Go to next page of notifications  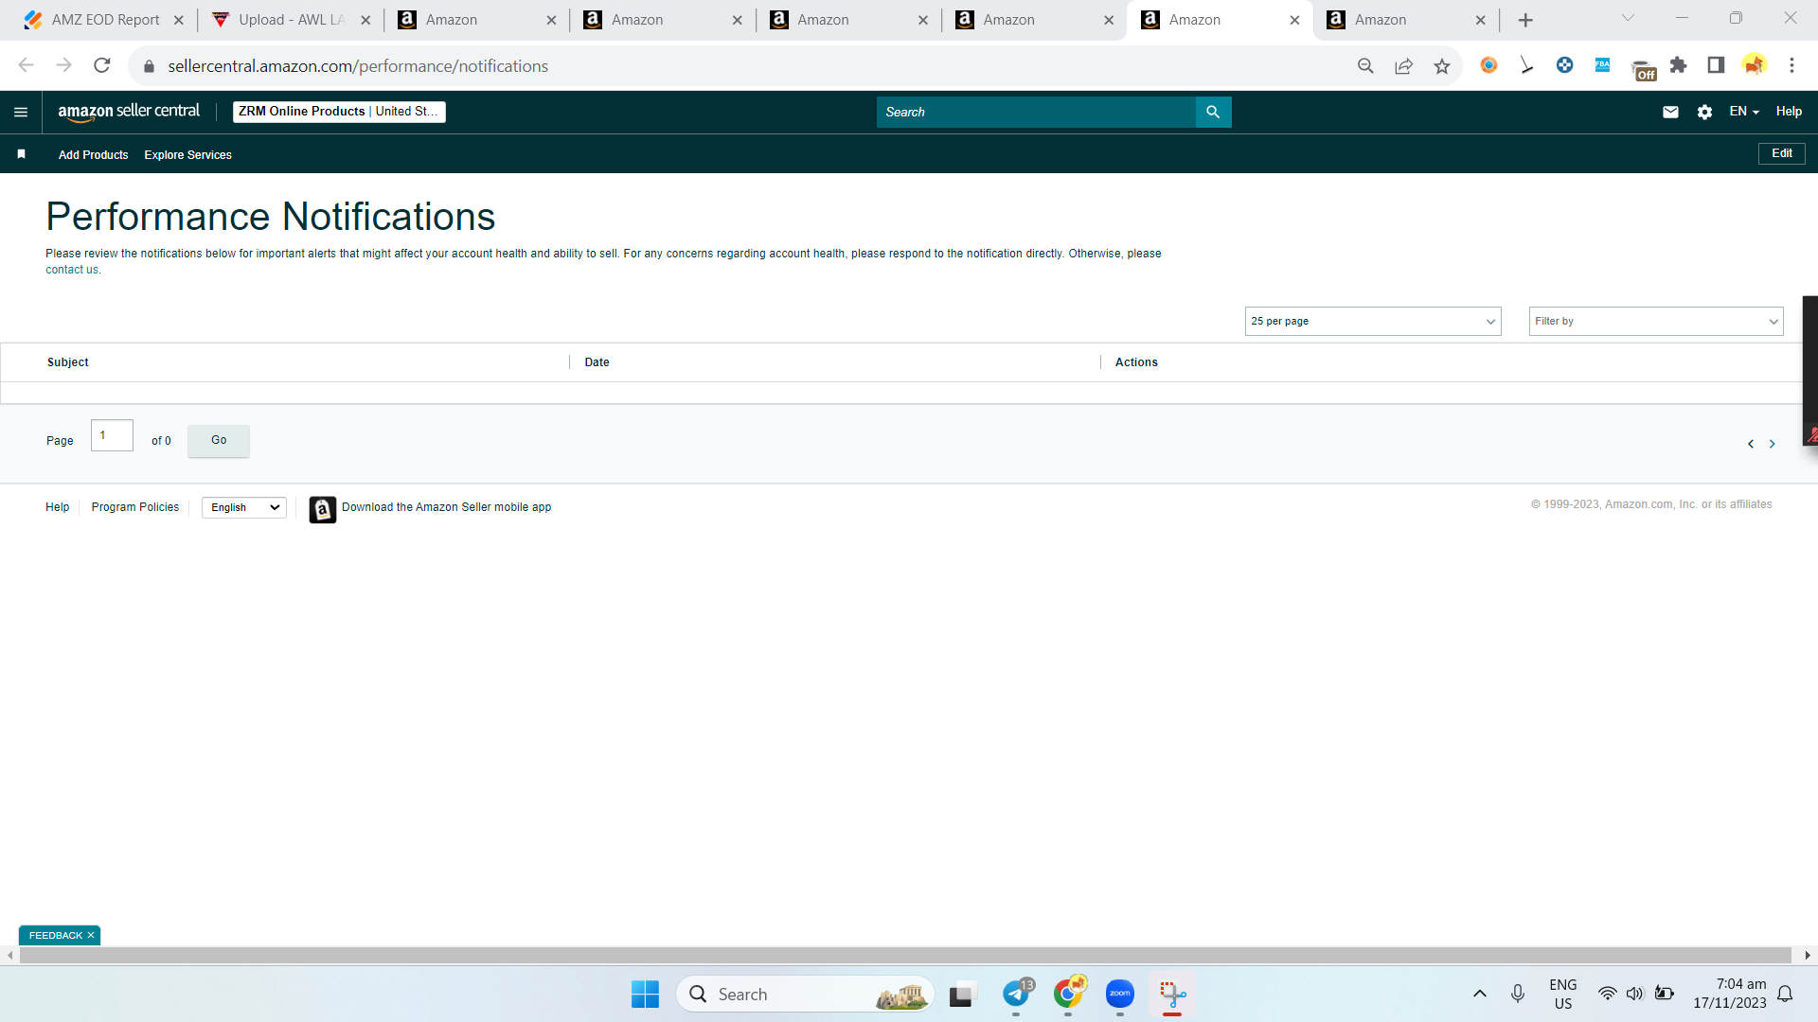click(1773, 444)
